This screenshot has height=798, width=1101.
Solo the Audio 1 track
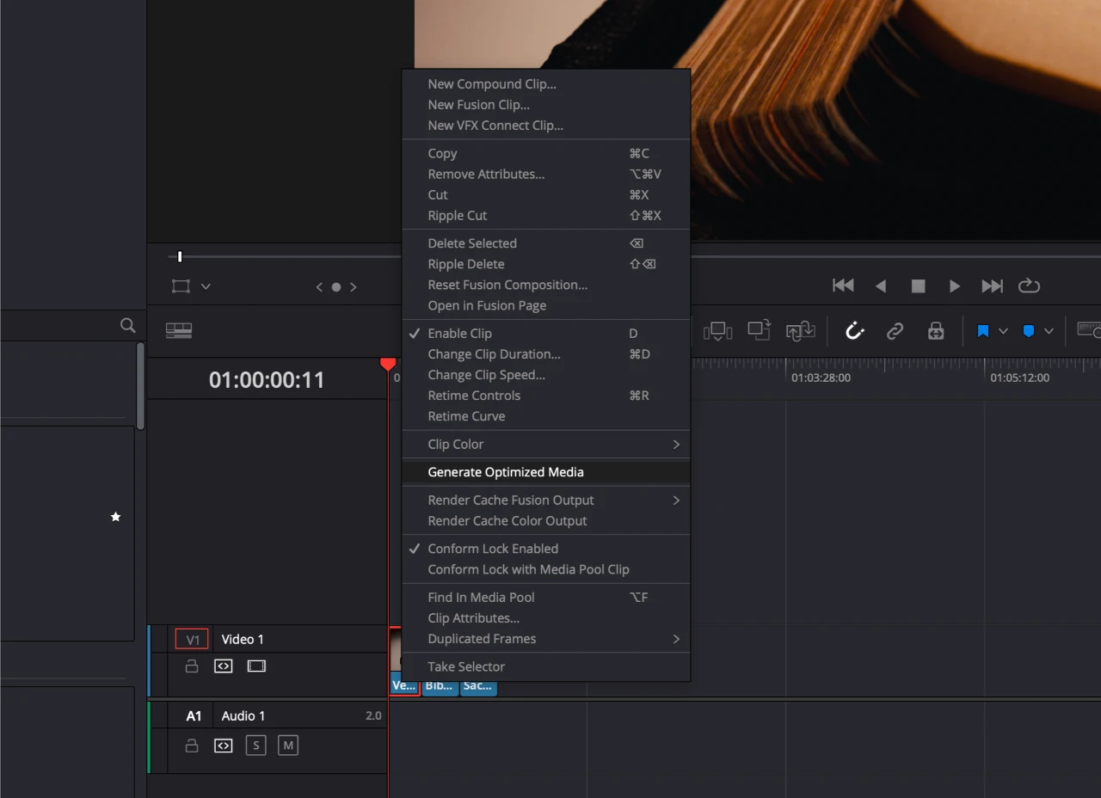(x=255, y=746)
